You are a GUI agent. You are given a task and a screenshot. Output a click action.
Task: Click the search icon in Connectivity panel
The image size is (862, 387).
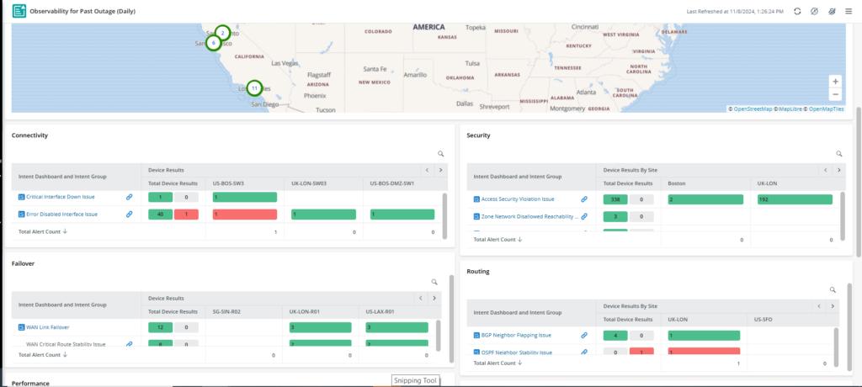(439, 154)
